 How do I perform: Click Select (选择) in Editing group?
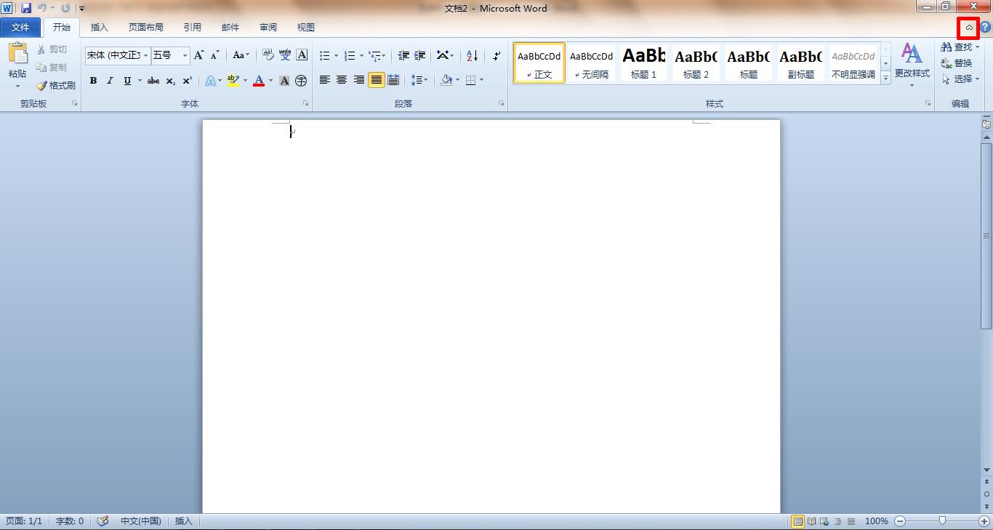click(960, 79)
